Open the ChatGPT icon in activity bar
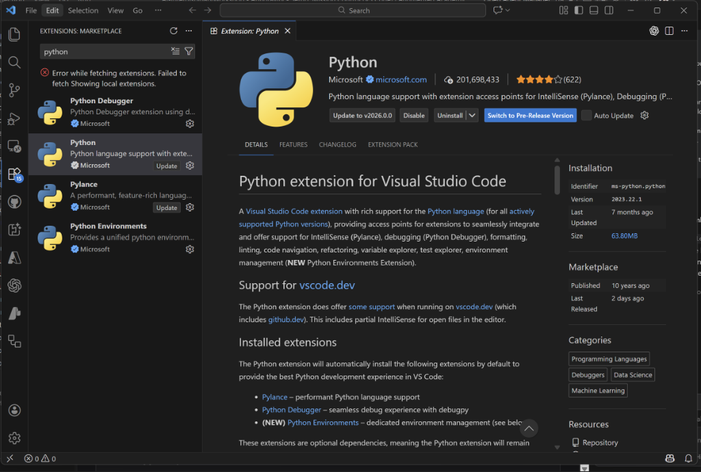The image size is (701, 472). point(14,285)
